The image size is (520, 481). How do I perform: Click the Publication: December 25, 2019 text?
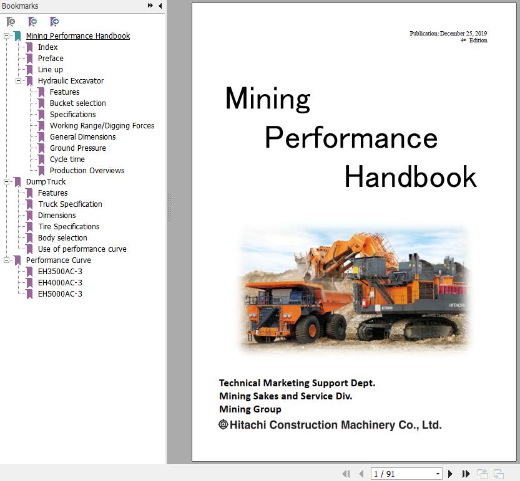(x=448, y=34)
